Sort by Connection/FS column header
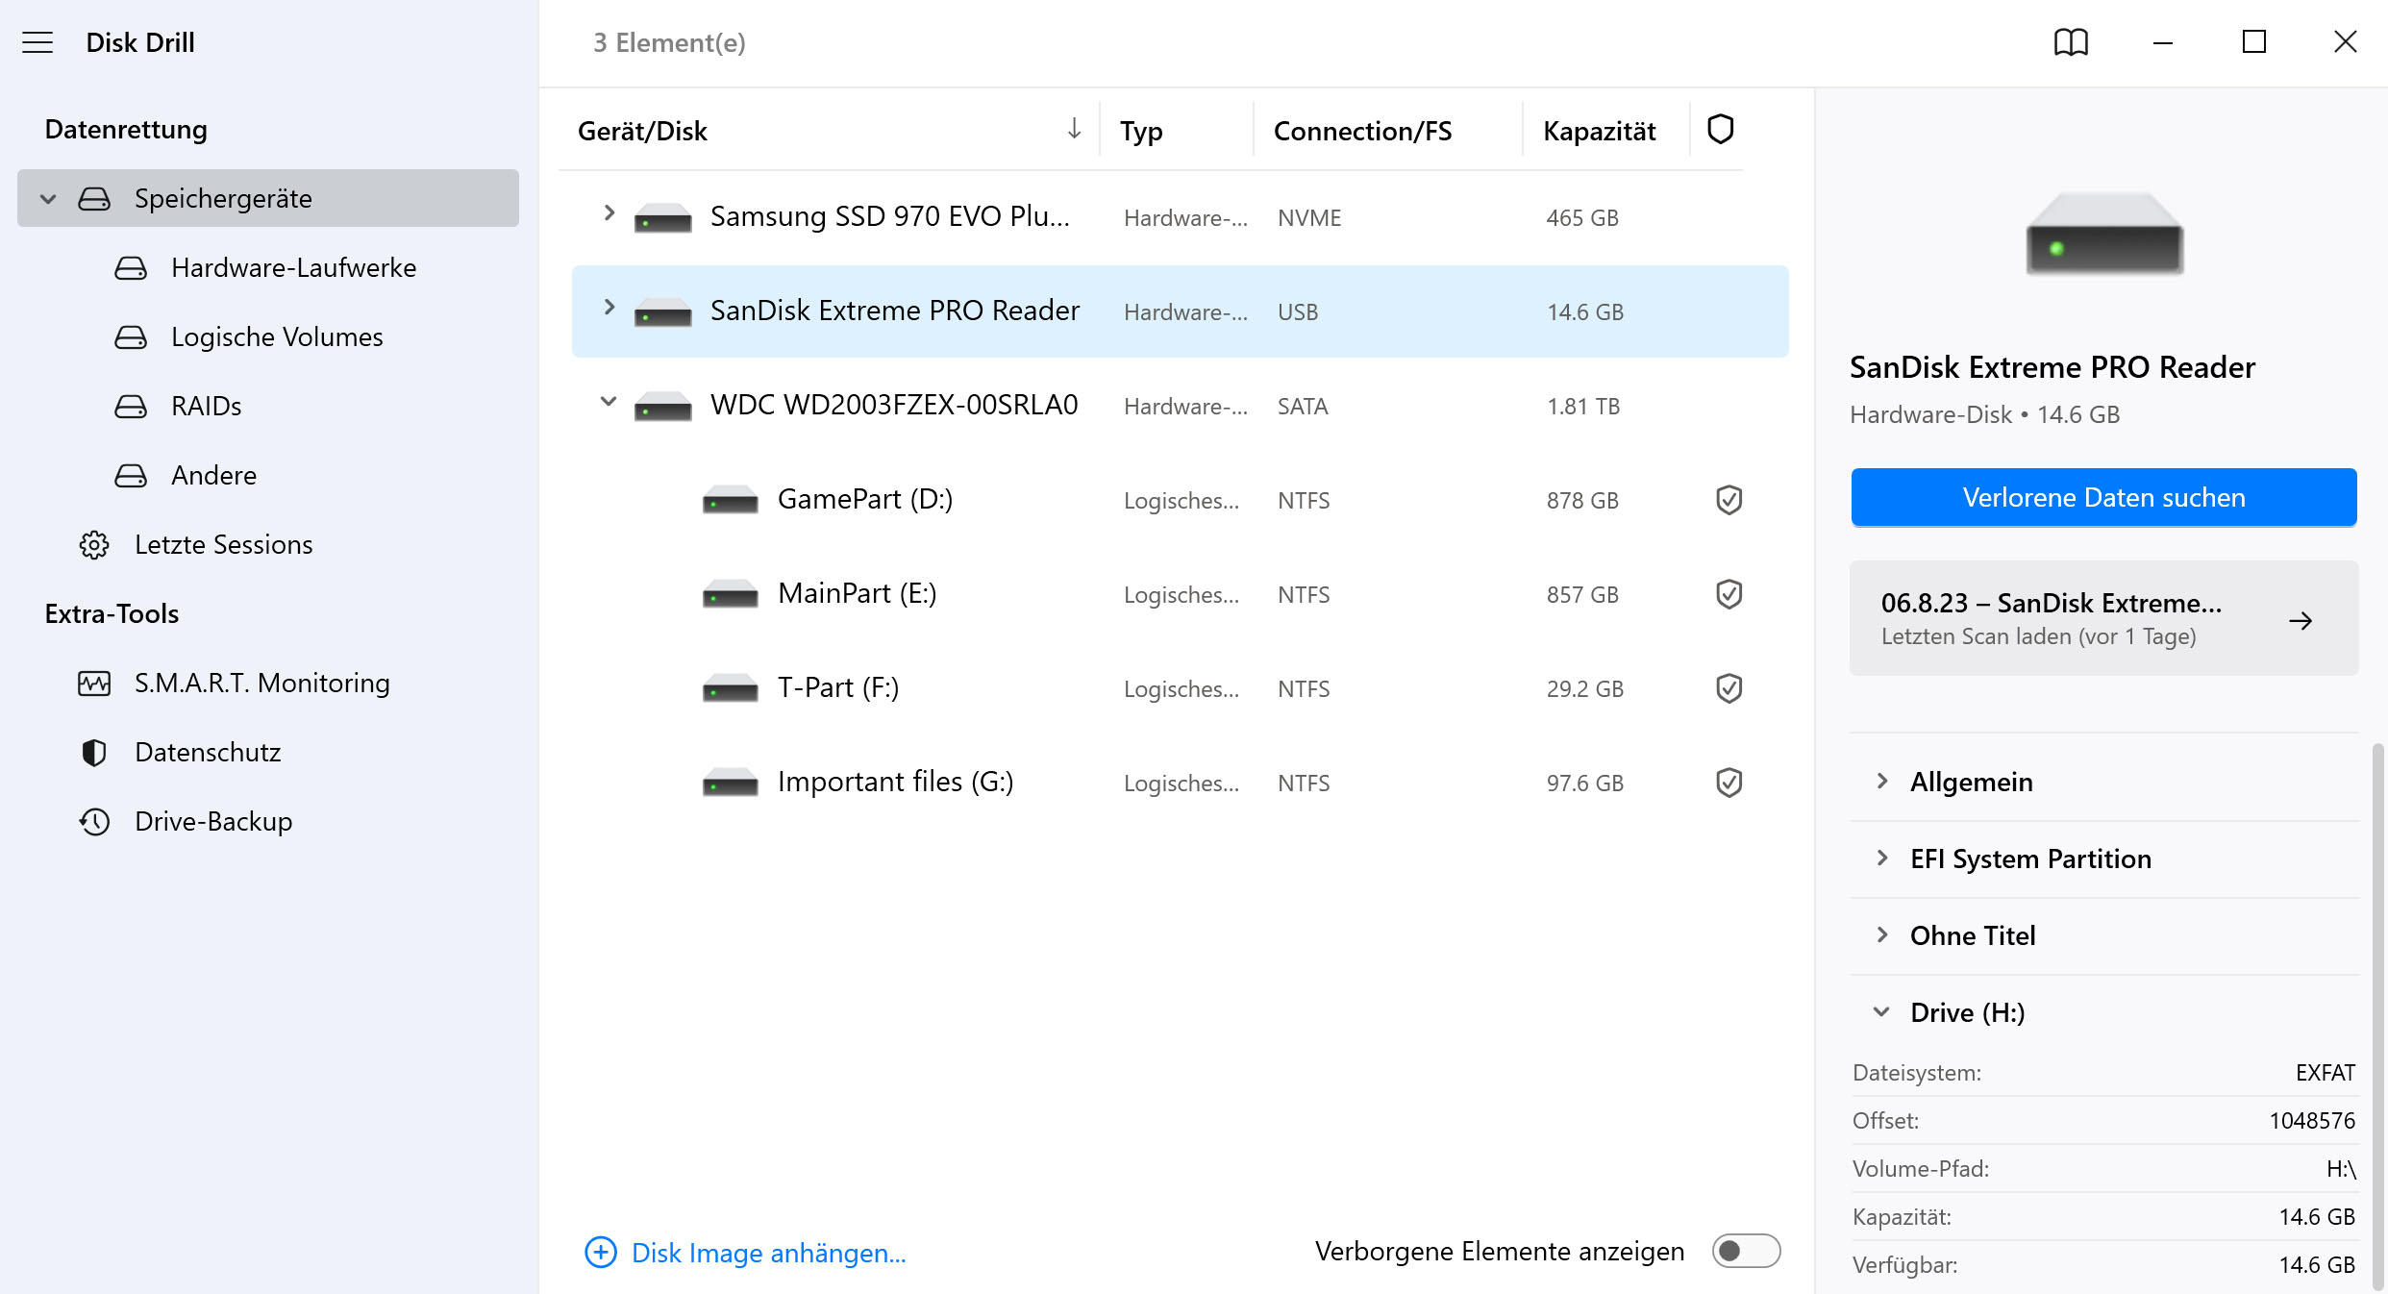2388x1294 pixels. [1362, 131]
